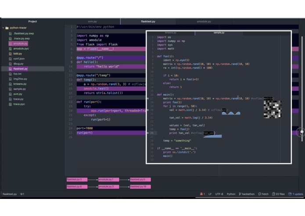The height and width of the screenshot is (216, 305).
Task: Click the circular slider handle at right edge
Action: click(301, 132)
